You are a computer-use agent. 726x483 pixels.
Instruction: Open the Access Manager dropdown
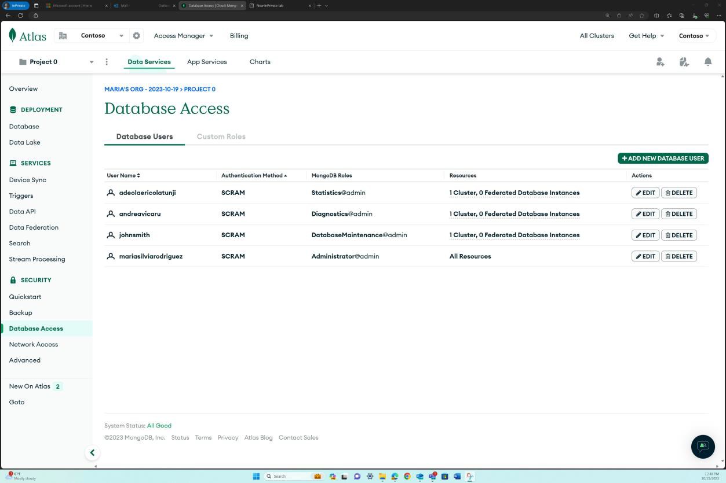click(x=184, y=35)
